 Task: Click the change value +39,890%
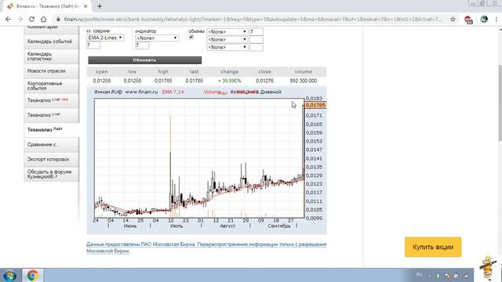tap(230, 81)
